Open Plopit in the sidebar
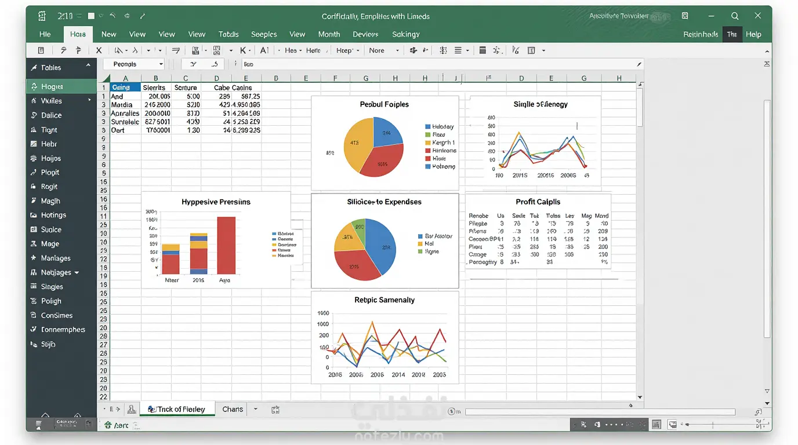798x445 pixels. [61, 172]
